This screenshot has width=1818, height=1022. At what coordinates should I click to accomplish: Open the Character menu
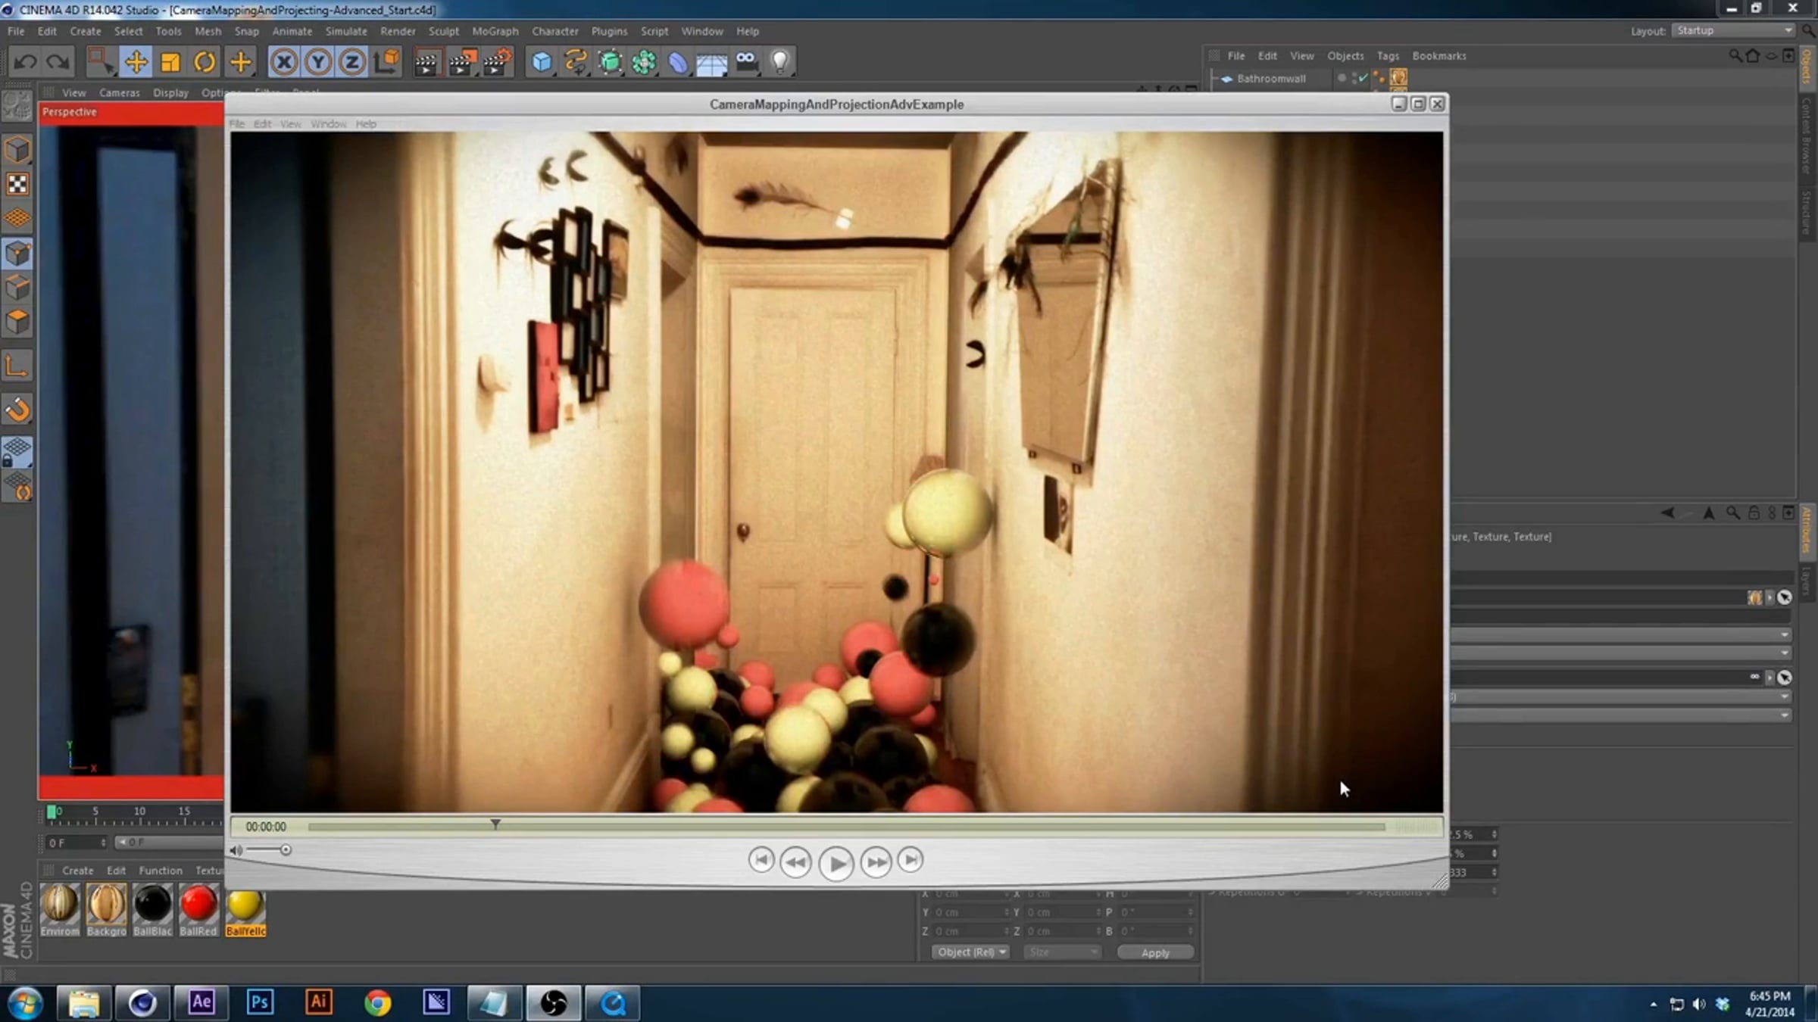pos(555,31)
